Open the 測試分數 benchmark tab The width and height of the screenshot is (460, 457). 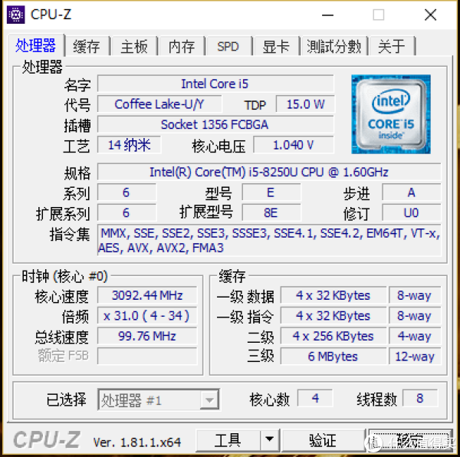point(334,46)
